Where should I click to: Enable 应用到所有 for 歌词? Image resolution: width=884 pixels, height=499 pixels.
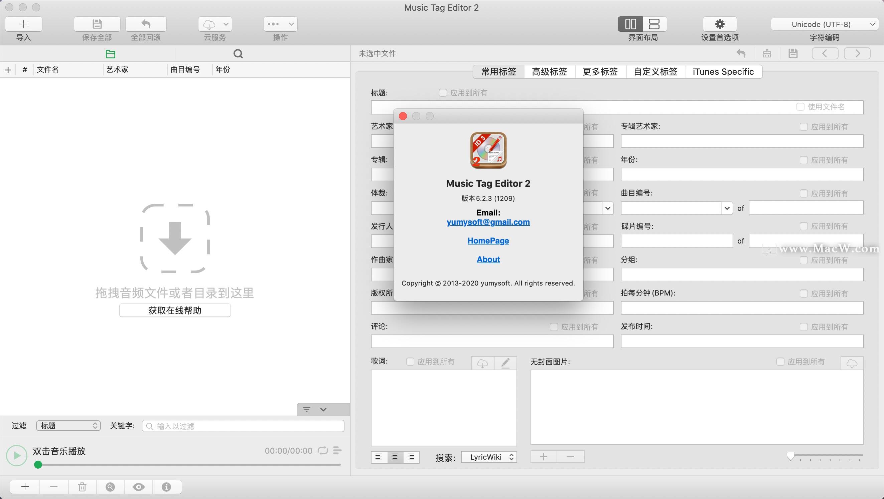(x=410, y=362)
